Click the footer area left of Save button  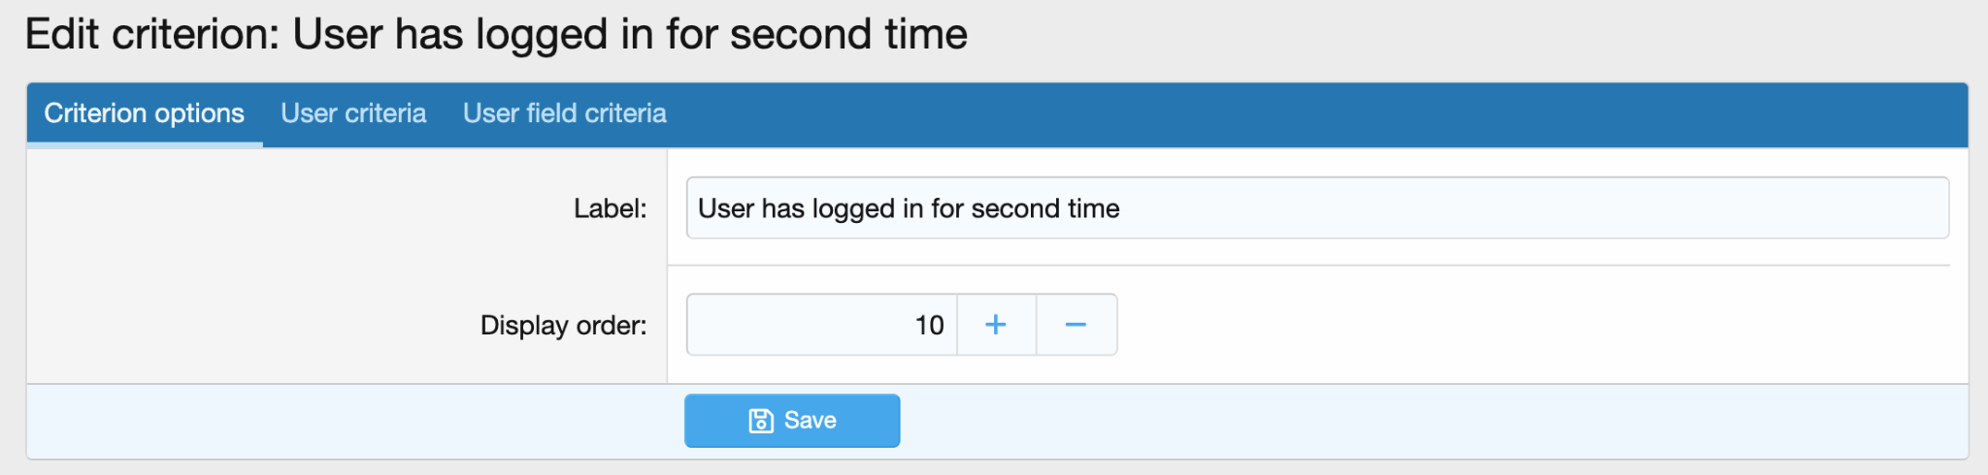(x=340, y=421)
